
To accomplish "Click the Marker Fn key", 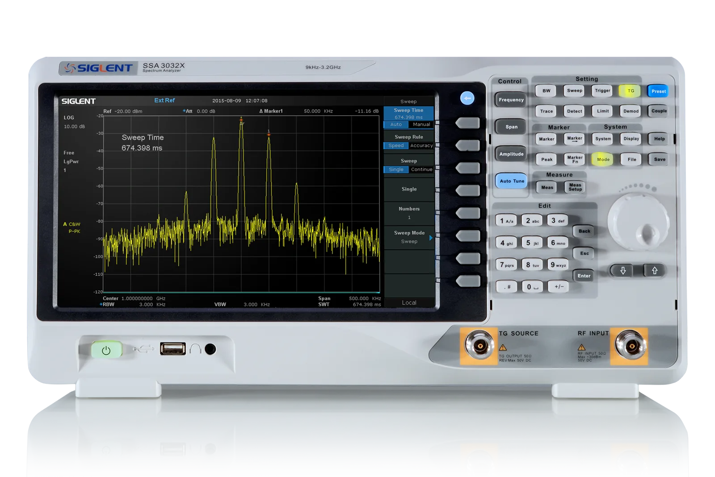I will click(x=575, y=159).
